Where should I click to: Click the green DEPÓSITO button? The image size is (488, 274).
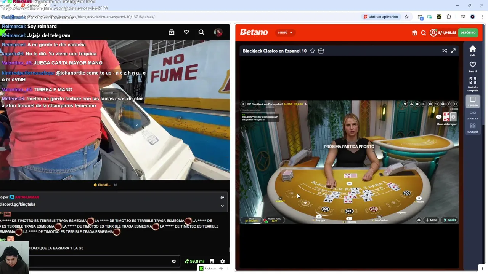tap(468, 33)
